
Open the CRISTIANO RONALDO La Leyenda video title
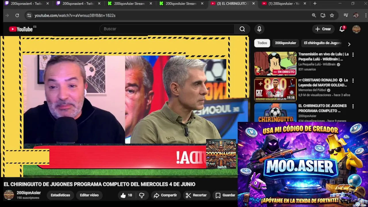tap(323, 83)
